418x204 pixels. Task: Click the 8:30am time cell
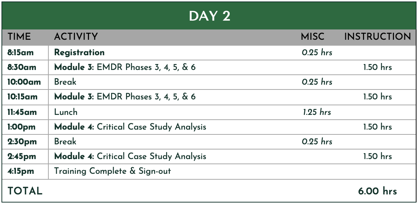click(x=22, y=67)
